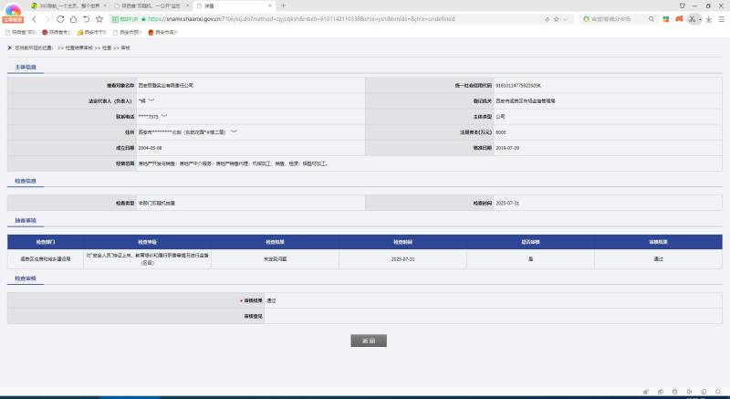Click the screenshot scissors tool icon

point(693,18)
